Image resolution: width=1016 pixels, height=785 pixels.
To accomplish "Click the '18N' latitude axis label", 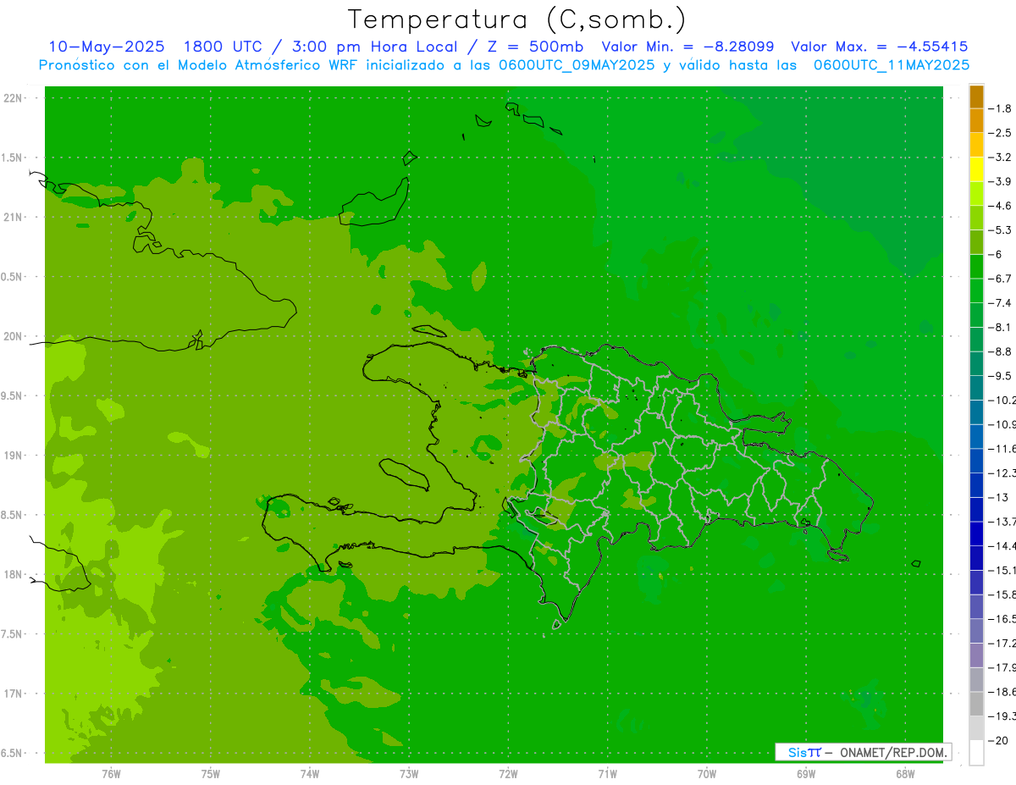I will [12, 574].
